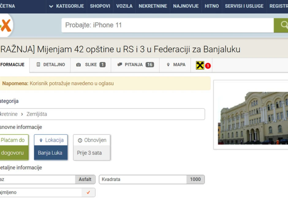Click the Servisi i usluge link

(244, 6)
